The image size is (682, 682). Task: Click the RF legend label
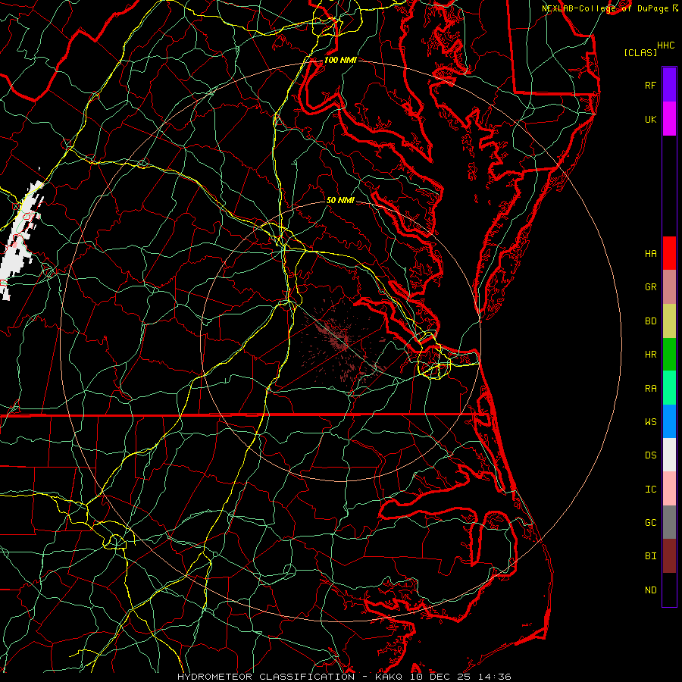pos(650,85)
